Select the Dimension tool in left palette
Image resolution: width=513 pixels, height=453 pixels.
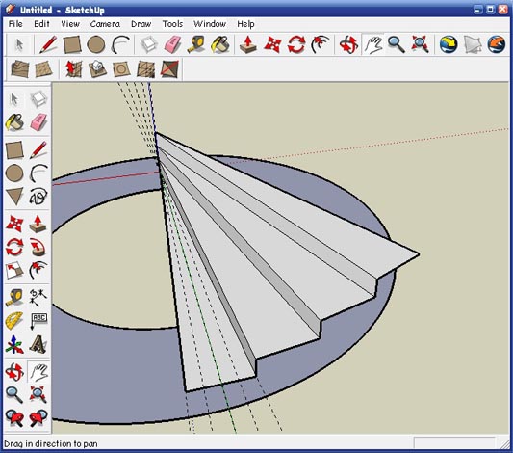coord(38,298)
